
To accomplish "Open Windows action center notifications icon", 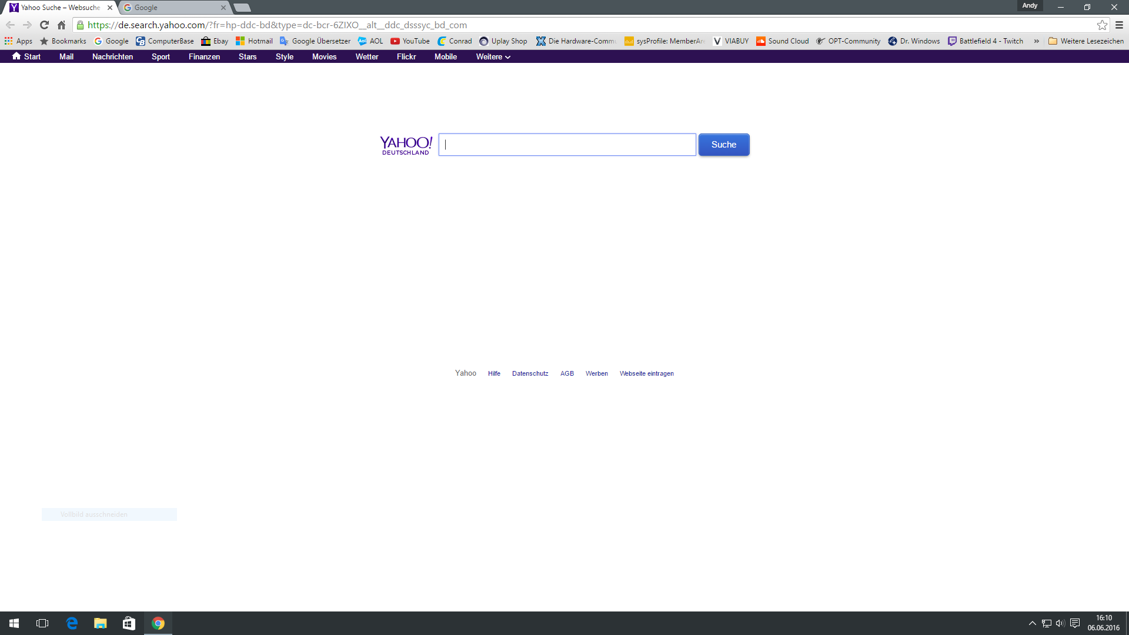I will click(1075, 623).
